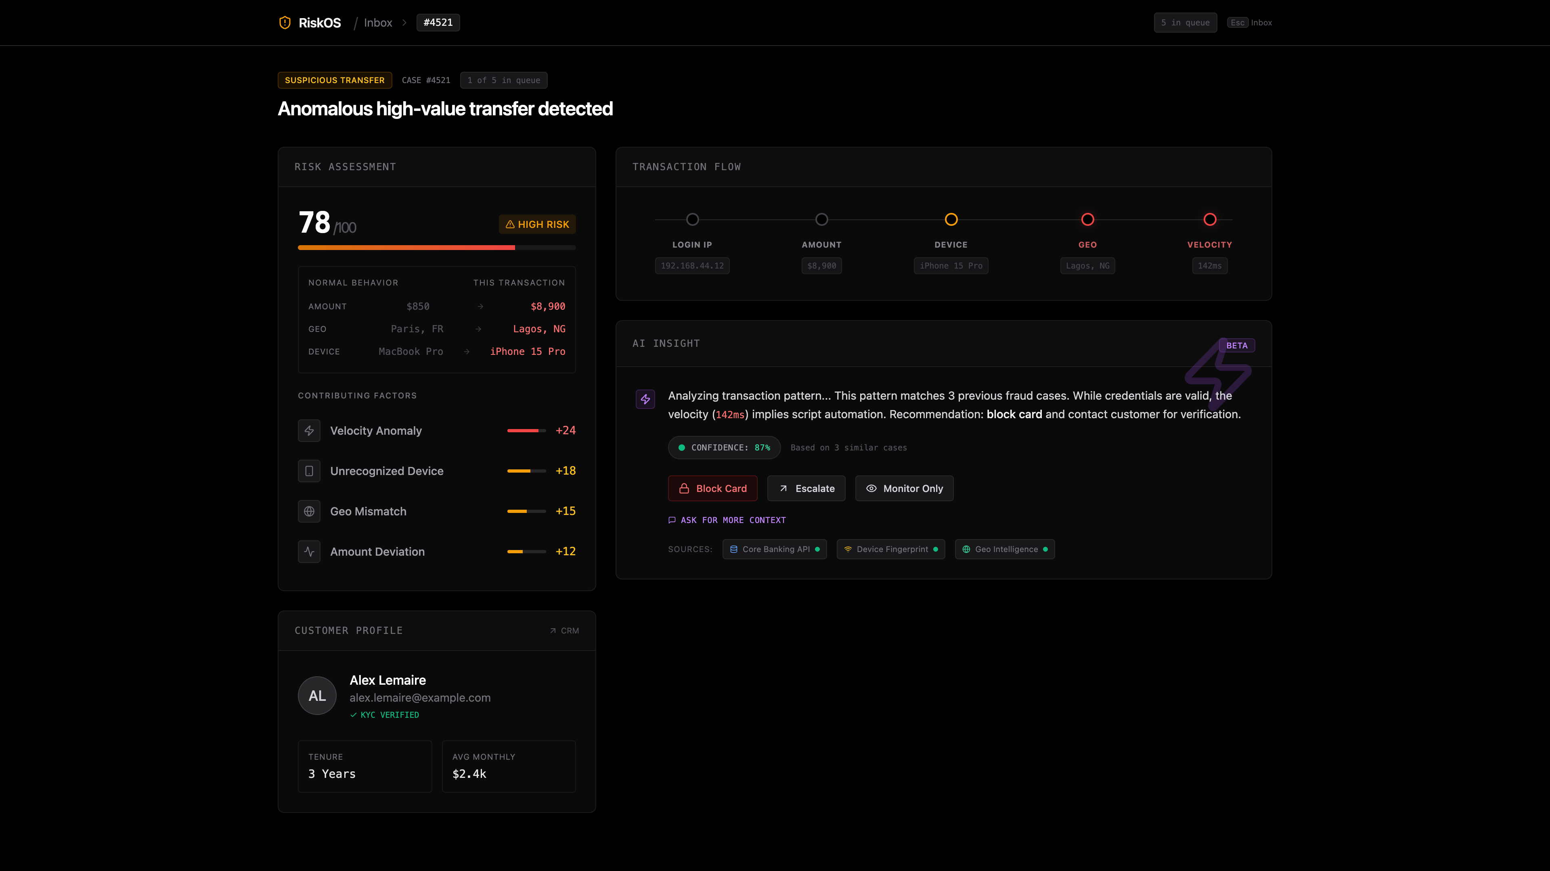Open the CRM external link arrow
Image resolution: width=1550 pixels, height=871 pixels.
(x=564, y=631)
